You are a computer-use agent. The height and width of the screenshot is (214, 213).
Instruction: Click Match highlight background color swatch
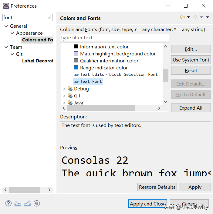[x=76, y=54]
